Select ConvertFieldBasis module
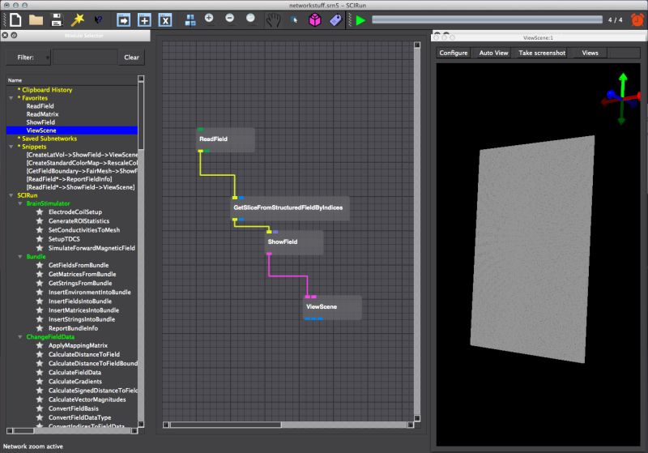 tap(74, 408)
